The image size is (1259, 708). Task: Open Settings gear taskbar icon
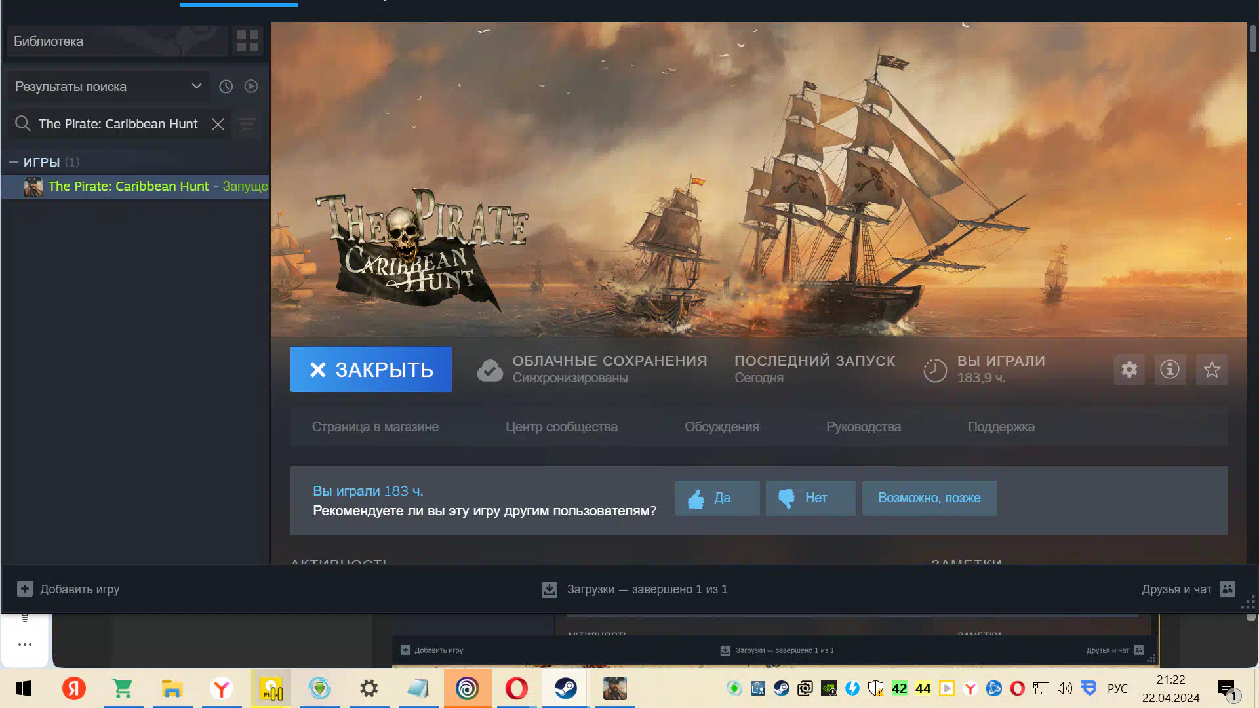(x=369, y=688)
